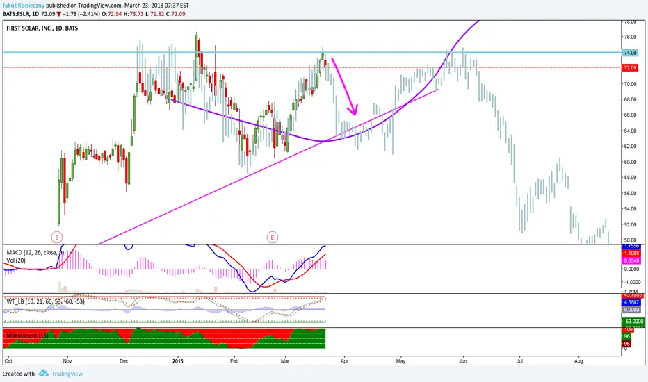
Task: Click the 60.00 price axis label
Action: [x=630, y=163]
